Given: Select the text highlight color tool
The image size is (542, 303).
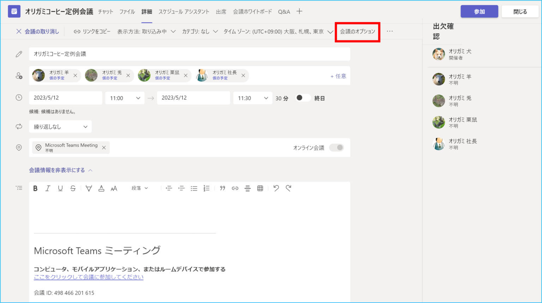Looking at the screenshot, I should (x=89, y=188).
